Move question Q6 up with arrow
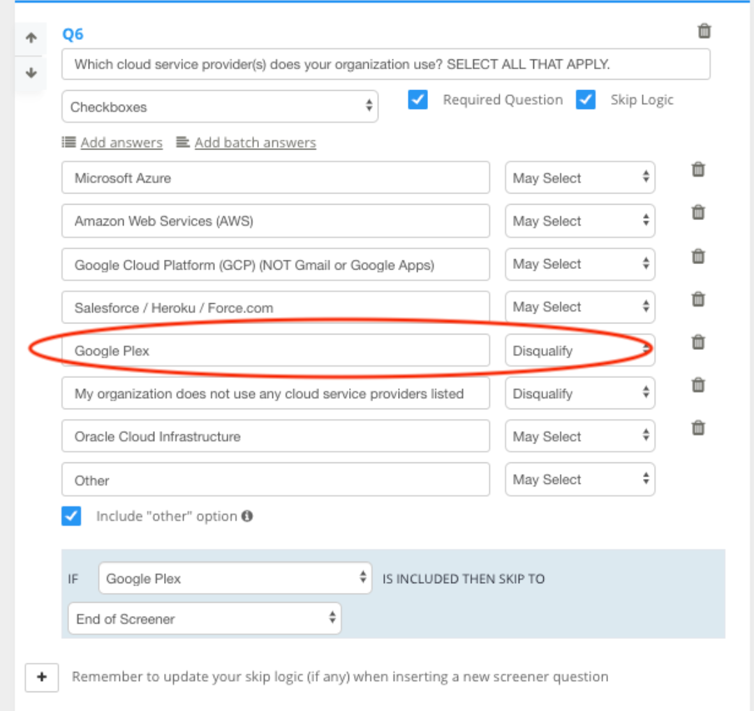This screenshot has height=711, width=754. pyautogui.click(x=31, y=38)
